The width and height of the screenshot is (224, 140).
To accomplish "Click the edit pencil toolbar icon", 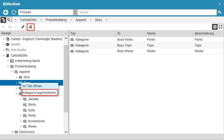I will pos(23,27).
